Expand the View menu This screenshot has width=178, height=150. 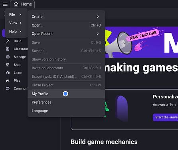(x=15, y=23)
